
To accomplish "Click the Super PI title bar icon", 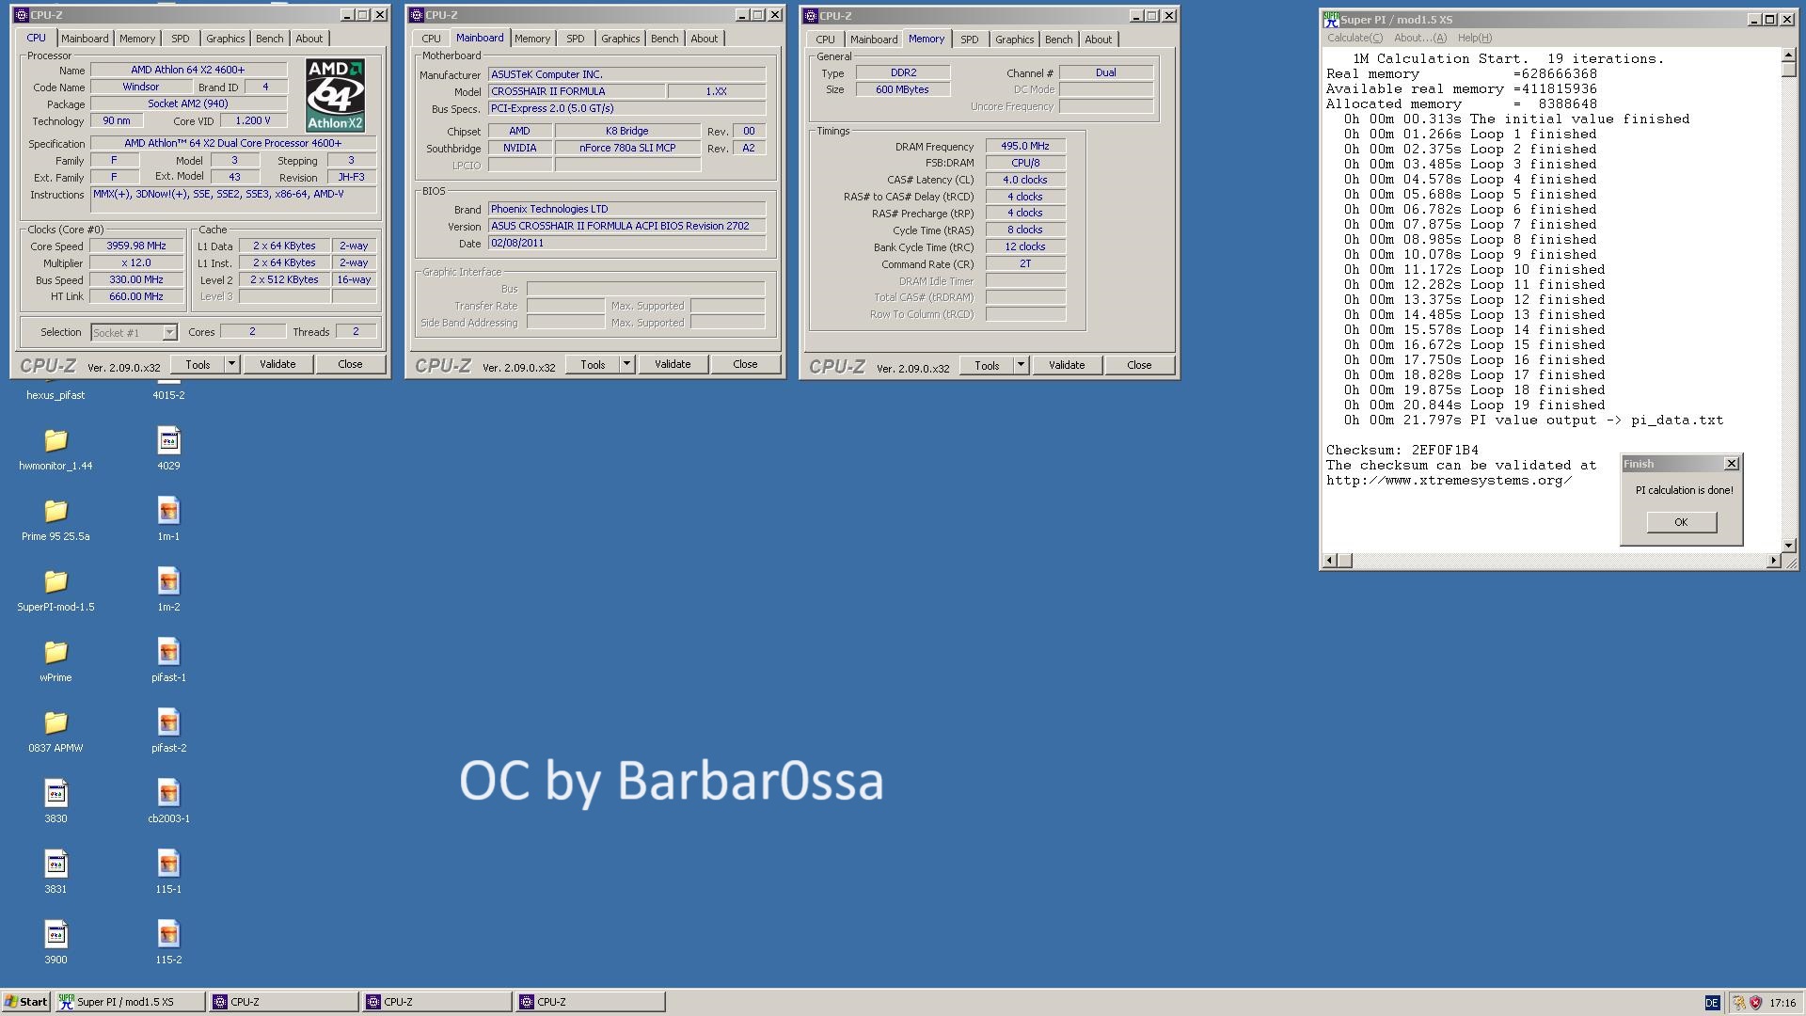I will click(1331, 20).
